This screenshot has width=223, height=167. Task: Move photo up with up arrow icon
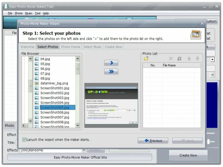pyautogui.click(x=189, y=58)
